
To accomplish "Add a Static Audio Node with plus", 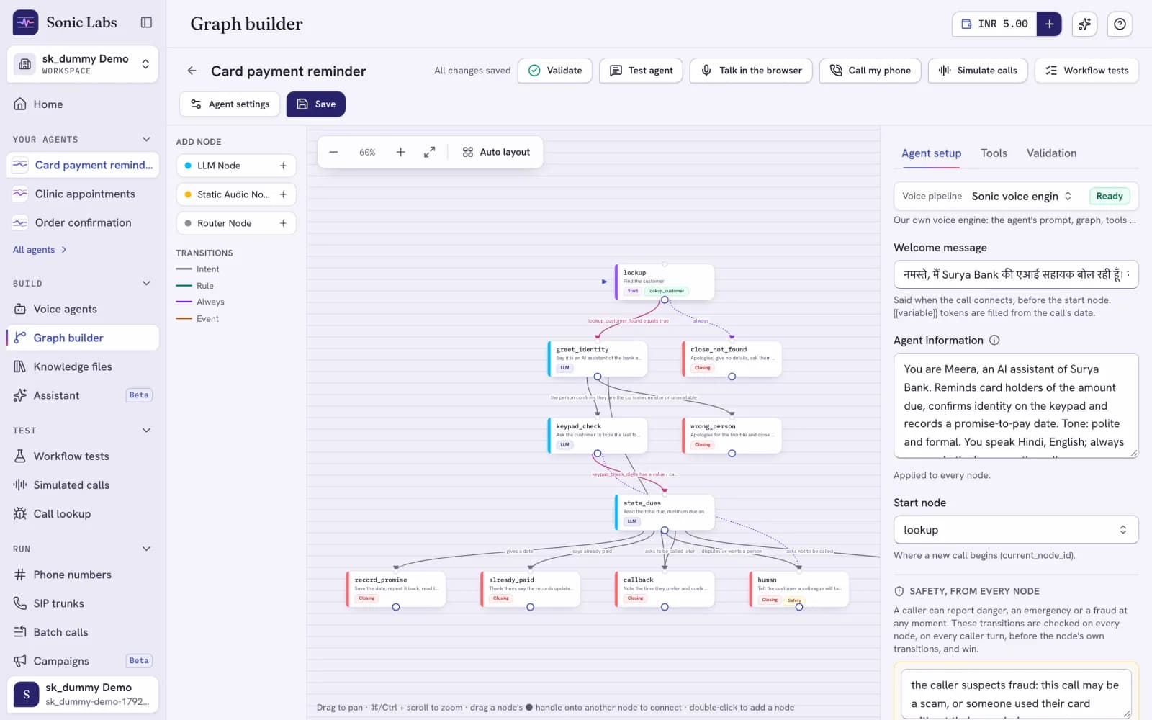I will pyautogui.click(x=283, y=194).
